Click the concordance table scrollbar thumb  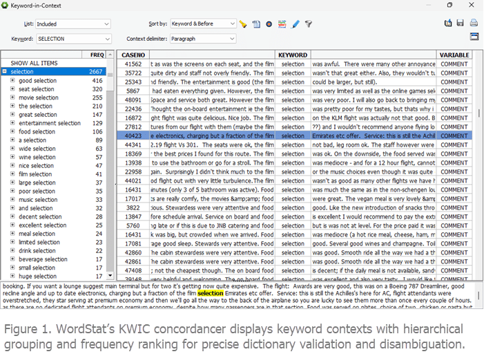tap(478, 113)
